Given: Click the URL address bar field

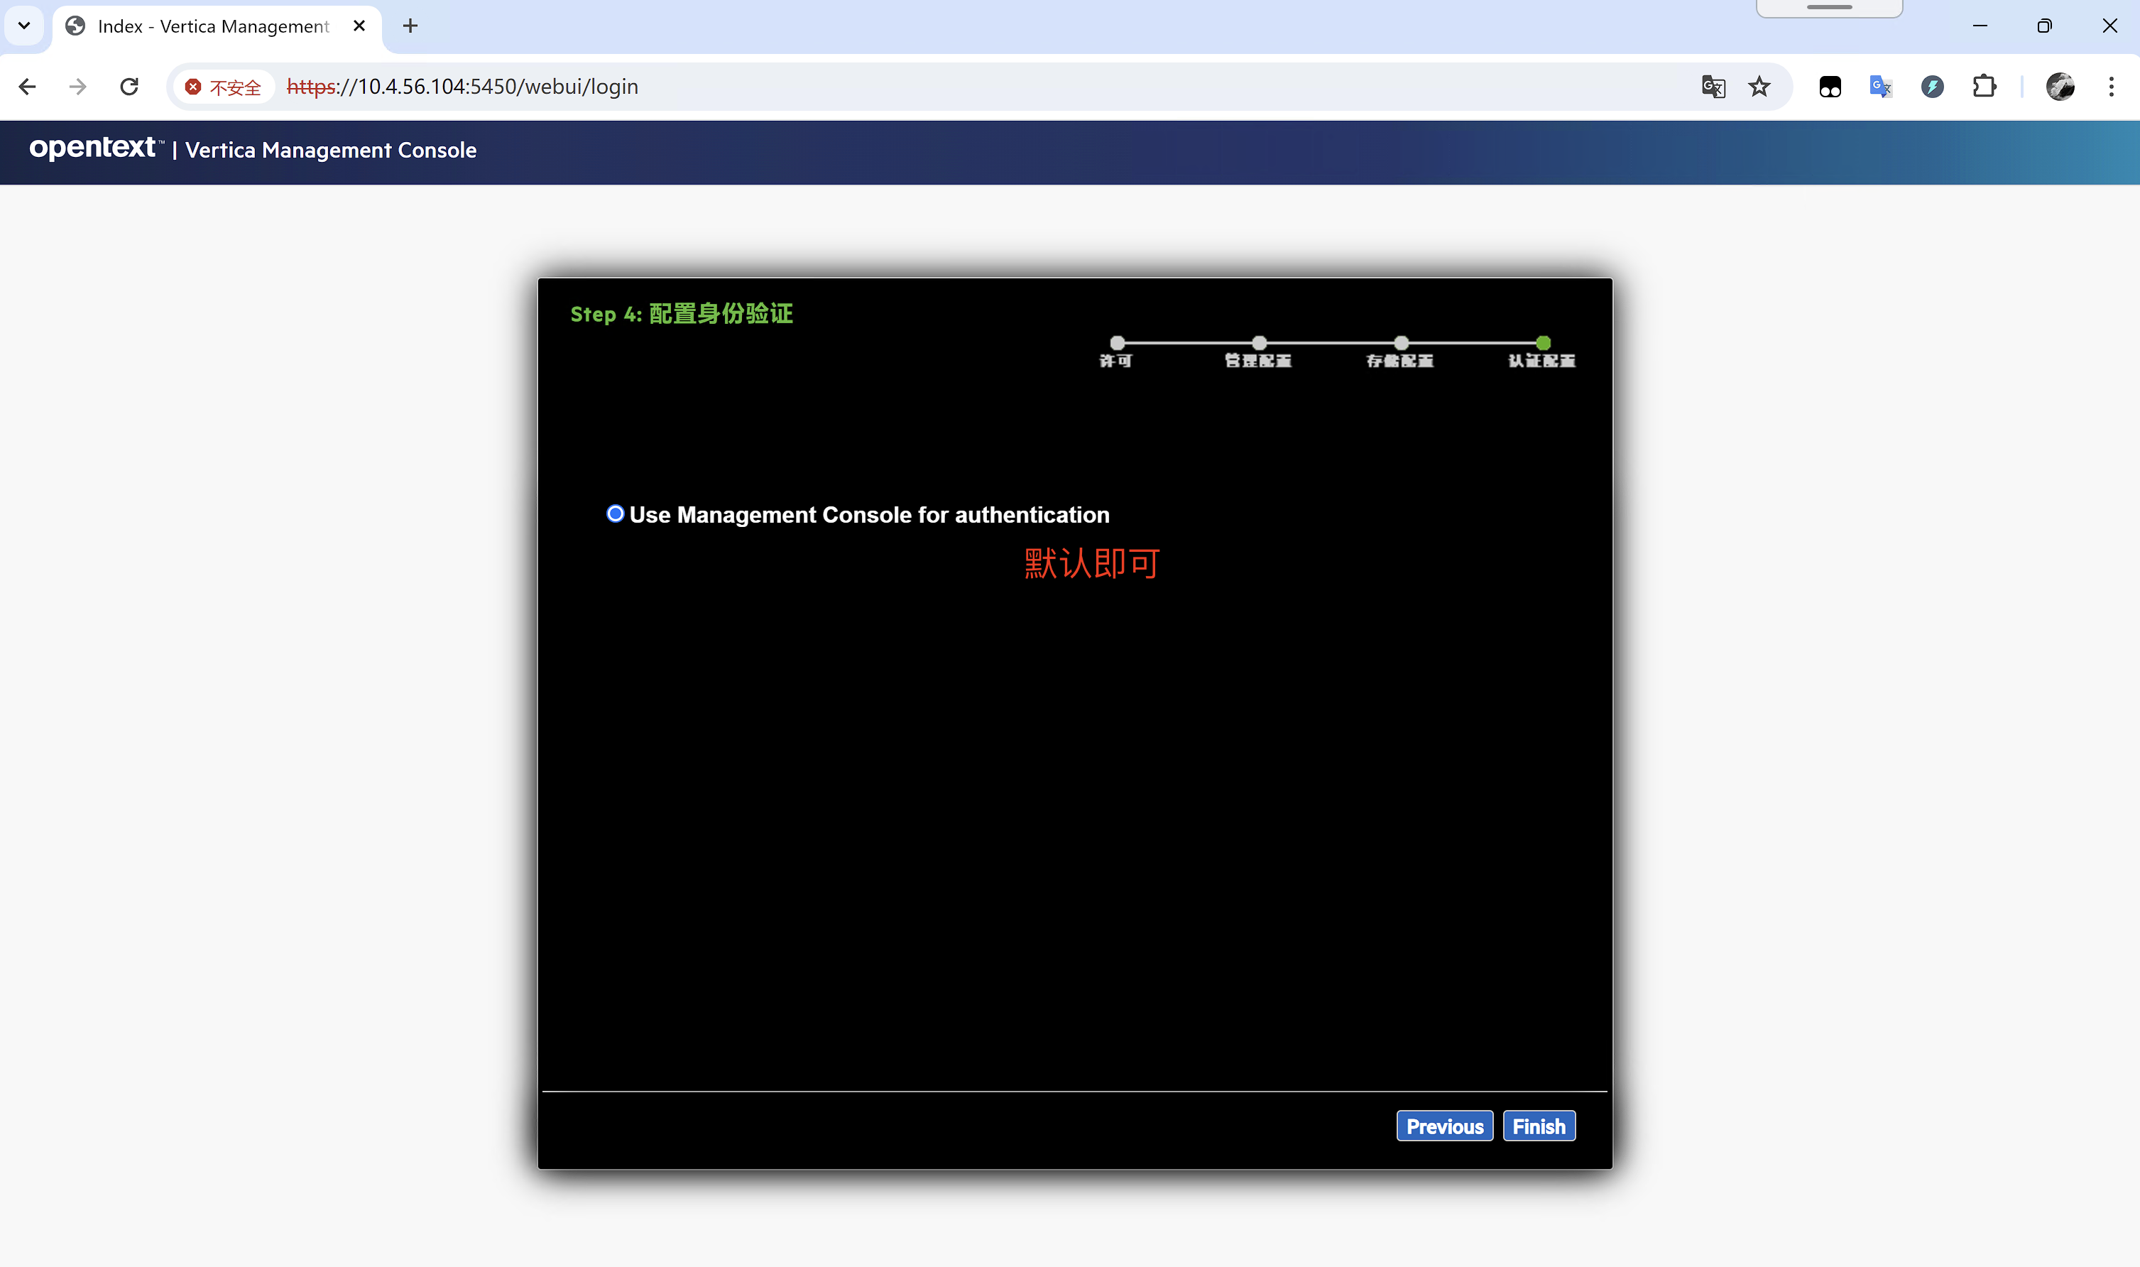Looking at the screenshot, I should point(939,86).
